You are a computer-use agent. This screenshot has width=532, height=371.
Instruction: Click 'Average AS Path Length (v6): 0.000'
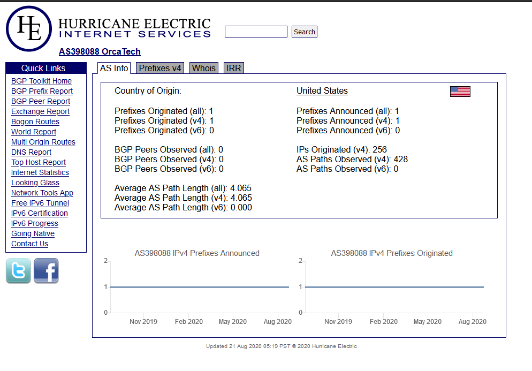pos(183,207)
